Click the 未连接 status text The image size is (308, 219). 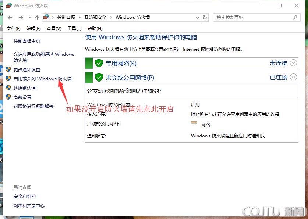tap(278, 63)
